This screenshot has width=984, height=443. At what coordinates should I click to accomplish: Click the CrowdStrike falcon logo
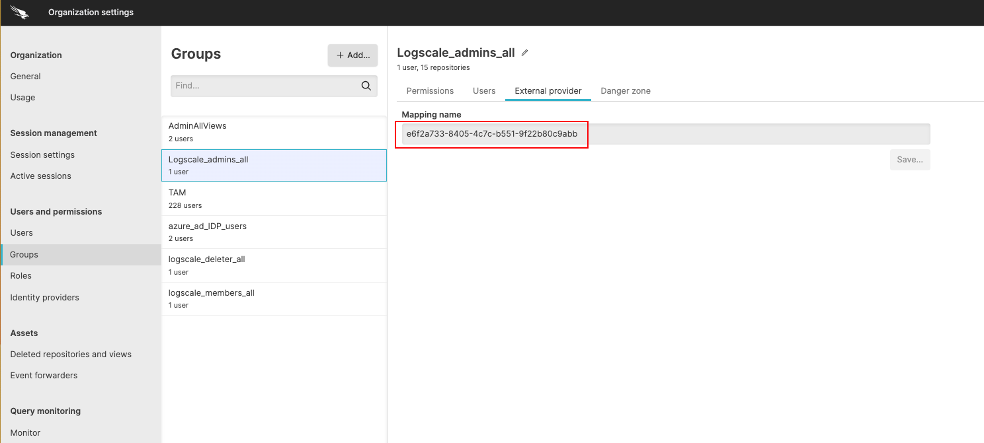click(19, 12)
